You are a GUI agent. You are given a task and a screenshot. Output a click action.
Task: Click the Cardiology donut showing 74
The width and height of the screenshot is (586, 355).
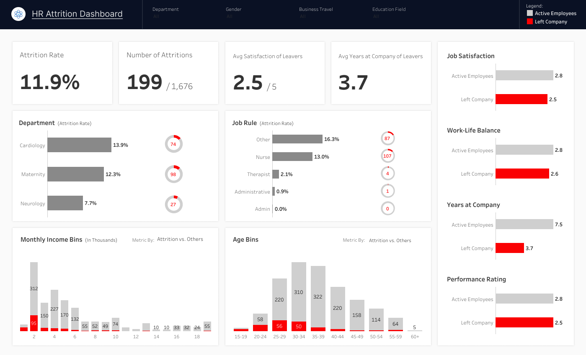[x=173, y=144]
